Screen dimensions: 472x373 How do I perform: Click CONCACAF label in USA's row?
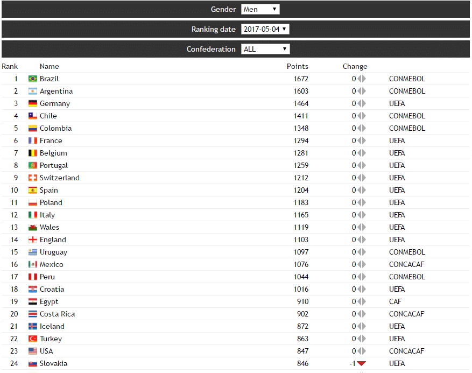pyautogui.click(x=406, y=351)
